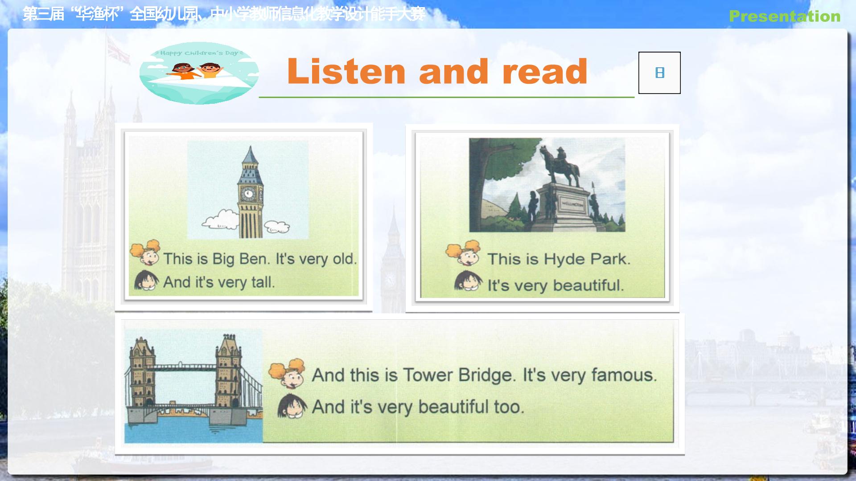856x481 pixels.
Task: Click black-haired boy icon beside 'beautiful too'
Action: tap(292, 406)
